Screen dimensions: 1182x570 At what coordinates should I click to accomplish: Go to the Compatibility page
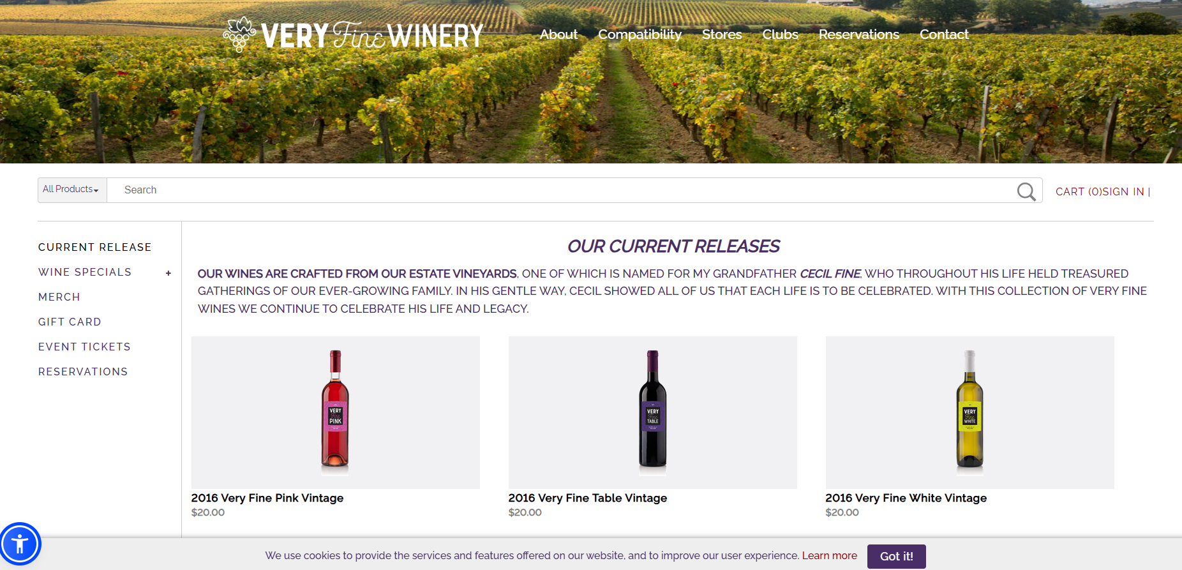coord(640,34)
